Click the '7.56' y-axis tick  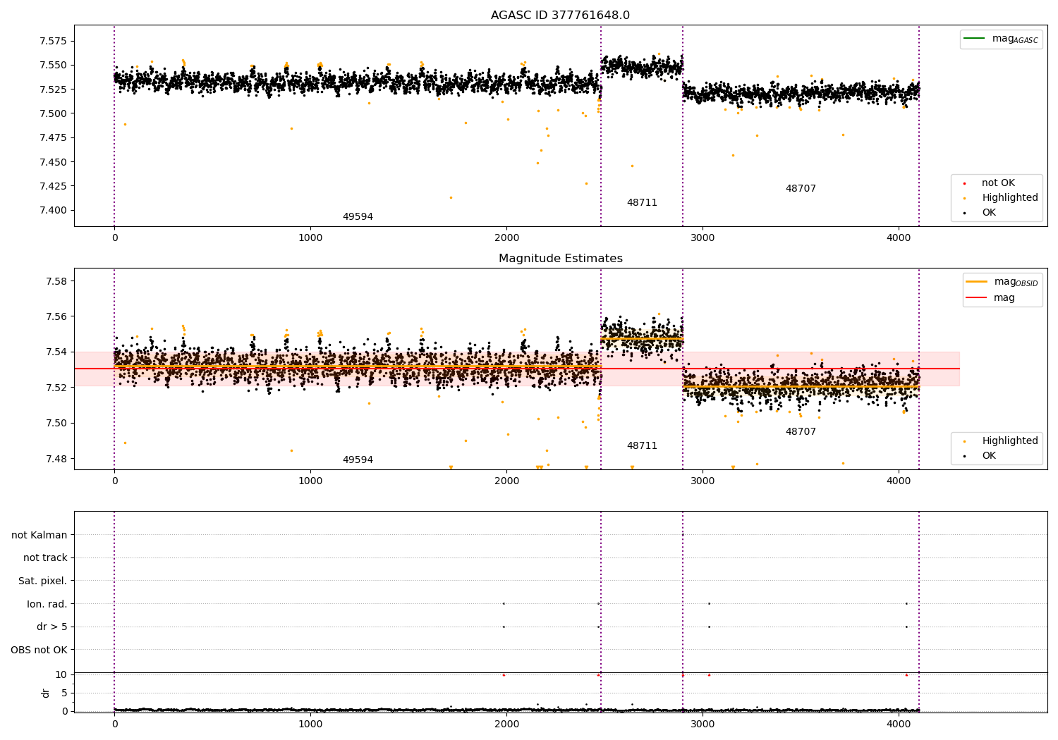pos(56,316)
